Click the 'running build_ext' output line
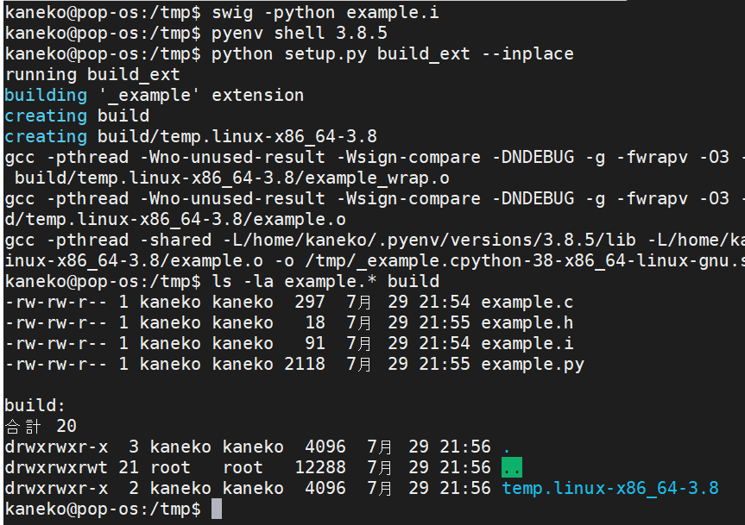The width and height of the screenshot is (745, 525). tap(92, 74)
